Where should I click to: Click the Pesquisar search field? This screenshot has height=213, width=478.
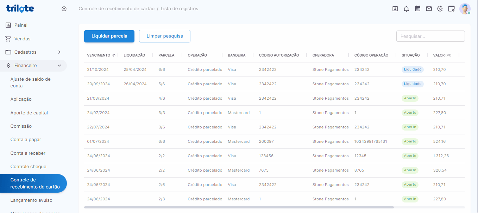430,36
